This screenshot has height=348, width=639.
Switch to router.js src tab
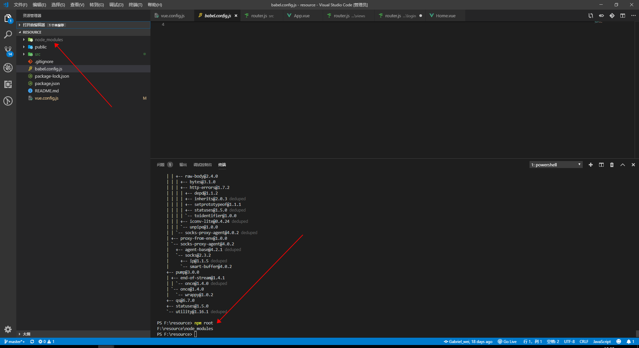(262, 16)
